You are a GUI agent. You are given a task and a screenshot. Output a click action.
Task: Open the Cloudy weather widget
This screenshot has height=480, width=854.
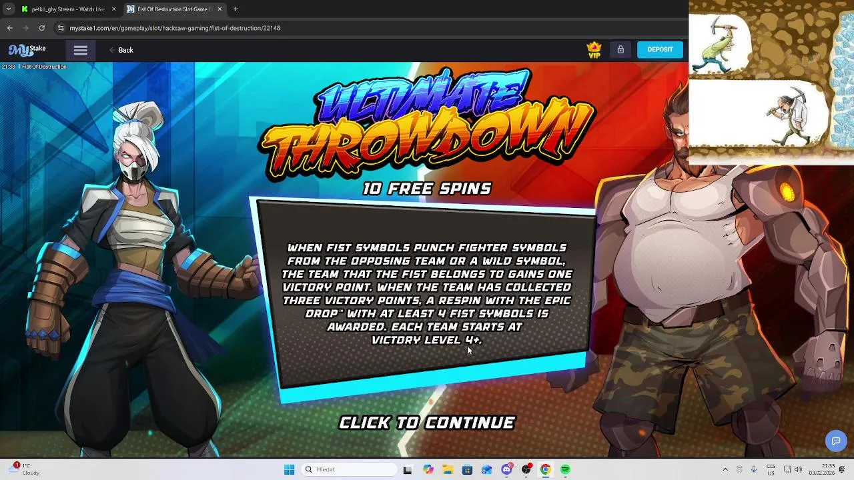coord(25,469)
